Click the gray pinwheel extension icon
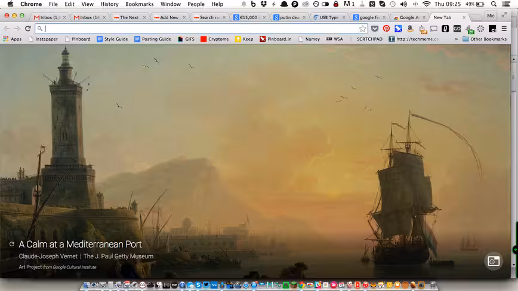This screenshot has height=291, width=518. tap(480, 29)
